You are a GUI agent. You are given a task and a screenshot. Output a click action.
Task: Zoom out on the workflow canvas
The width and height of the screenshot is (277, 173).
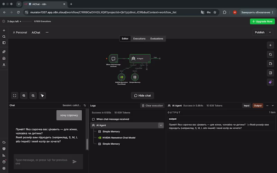(x=33, y=95)
